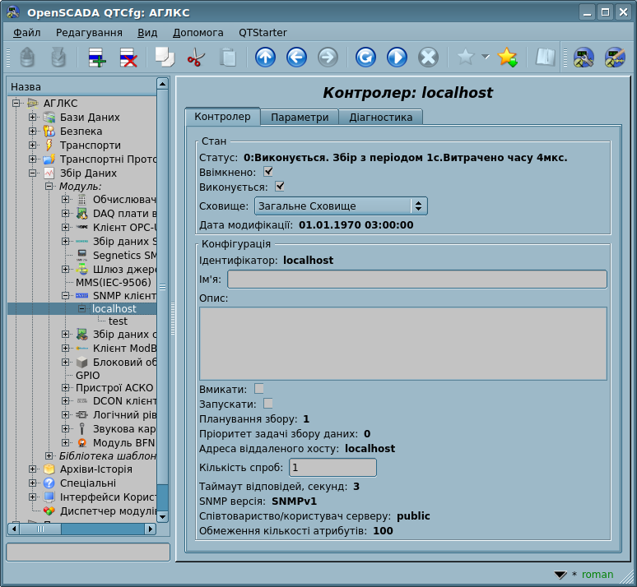Open the 'Редагування' menu
The height and width of the screenshot is (587, 637).
coord(89,32)
